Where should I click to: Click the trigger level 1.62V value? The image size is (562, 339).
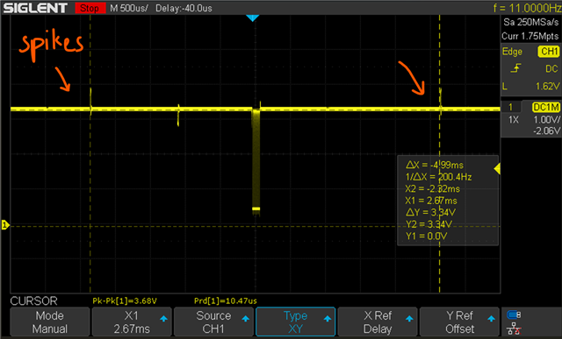tap(547, 86)
